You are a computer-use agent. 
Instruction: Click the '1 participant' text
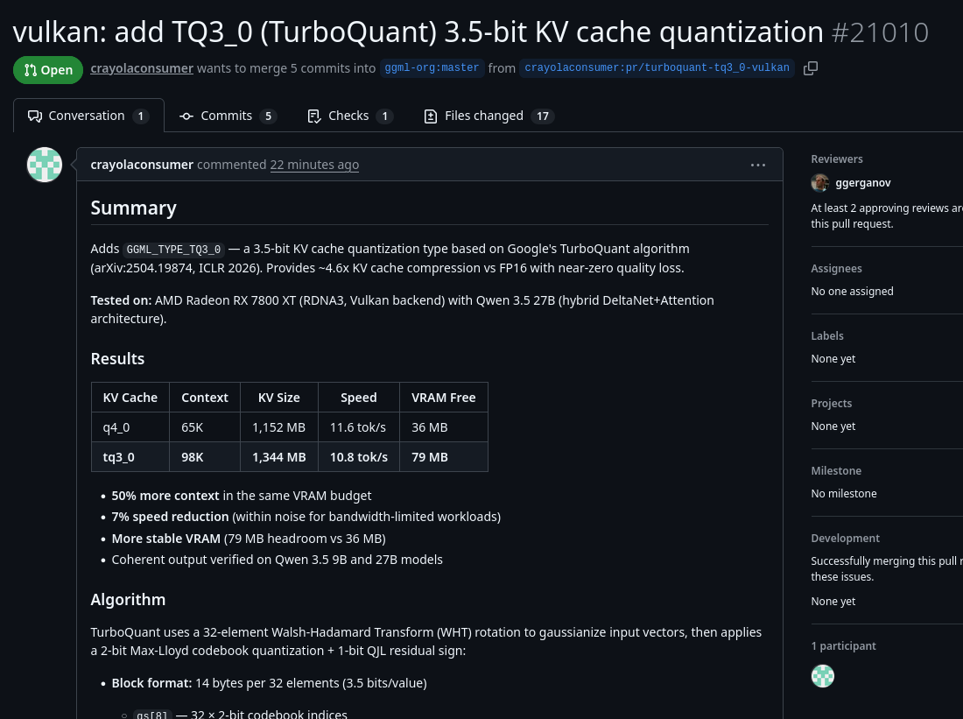point(843,645)
